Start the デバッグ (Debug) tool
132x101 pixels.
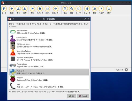click(40, 10)
